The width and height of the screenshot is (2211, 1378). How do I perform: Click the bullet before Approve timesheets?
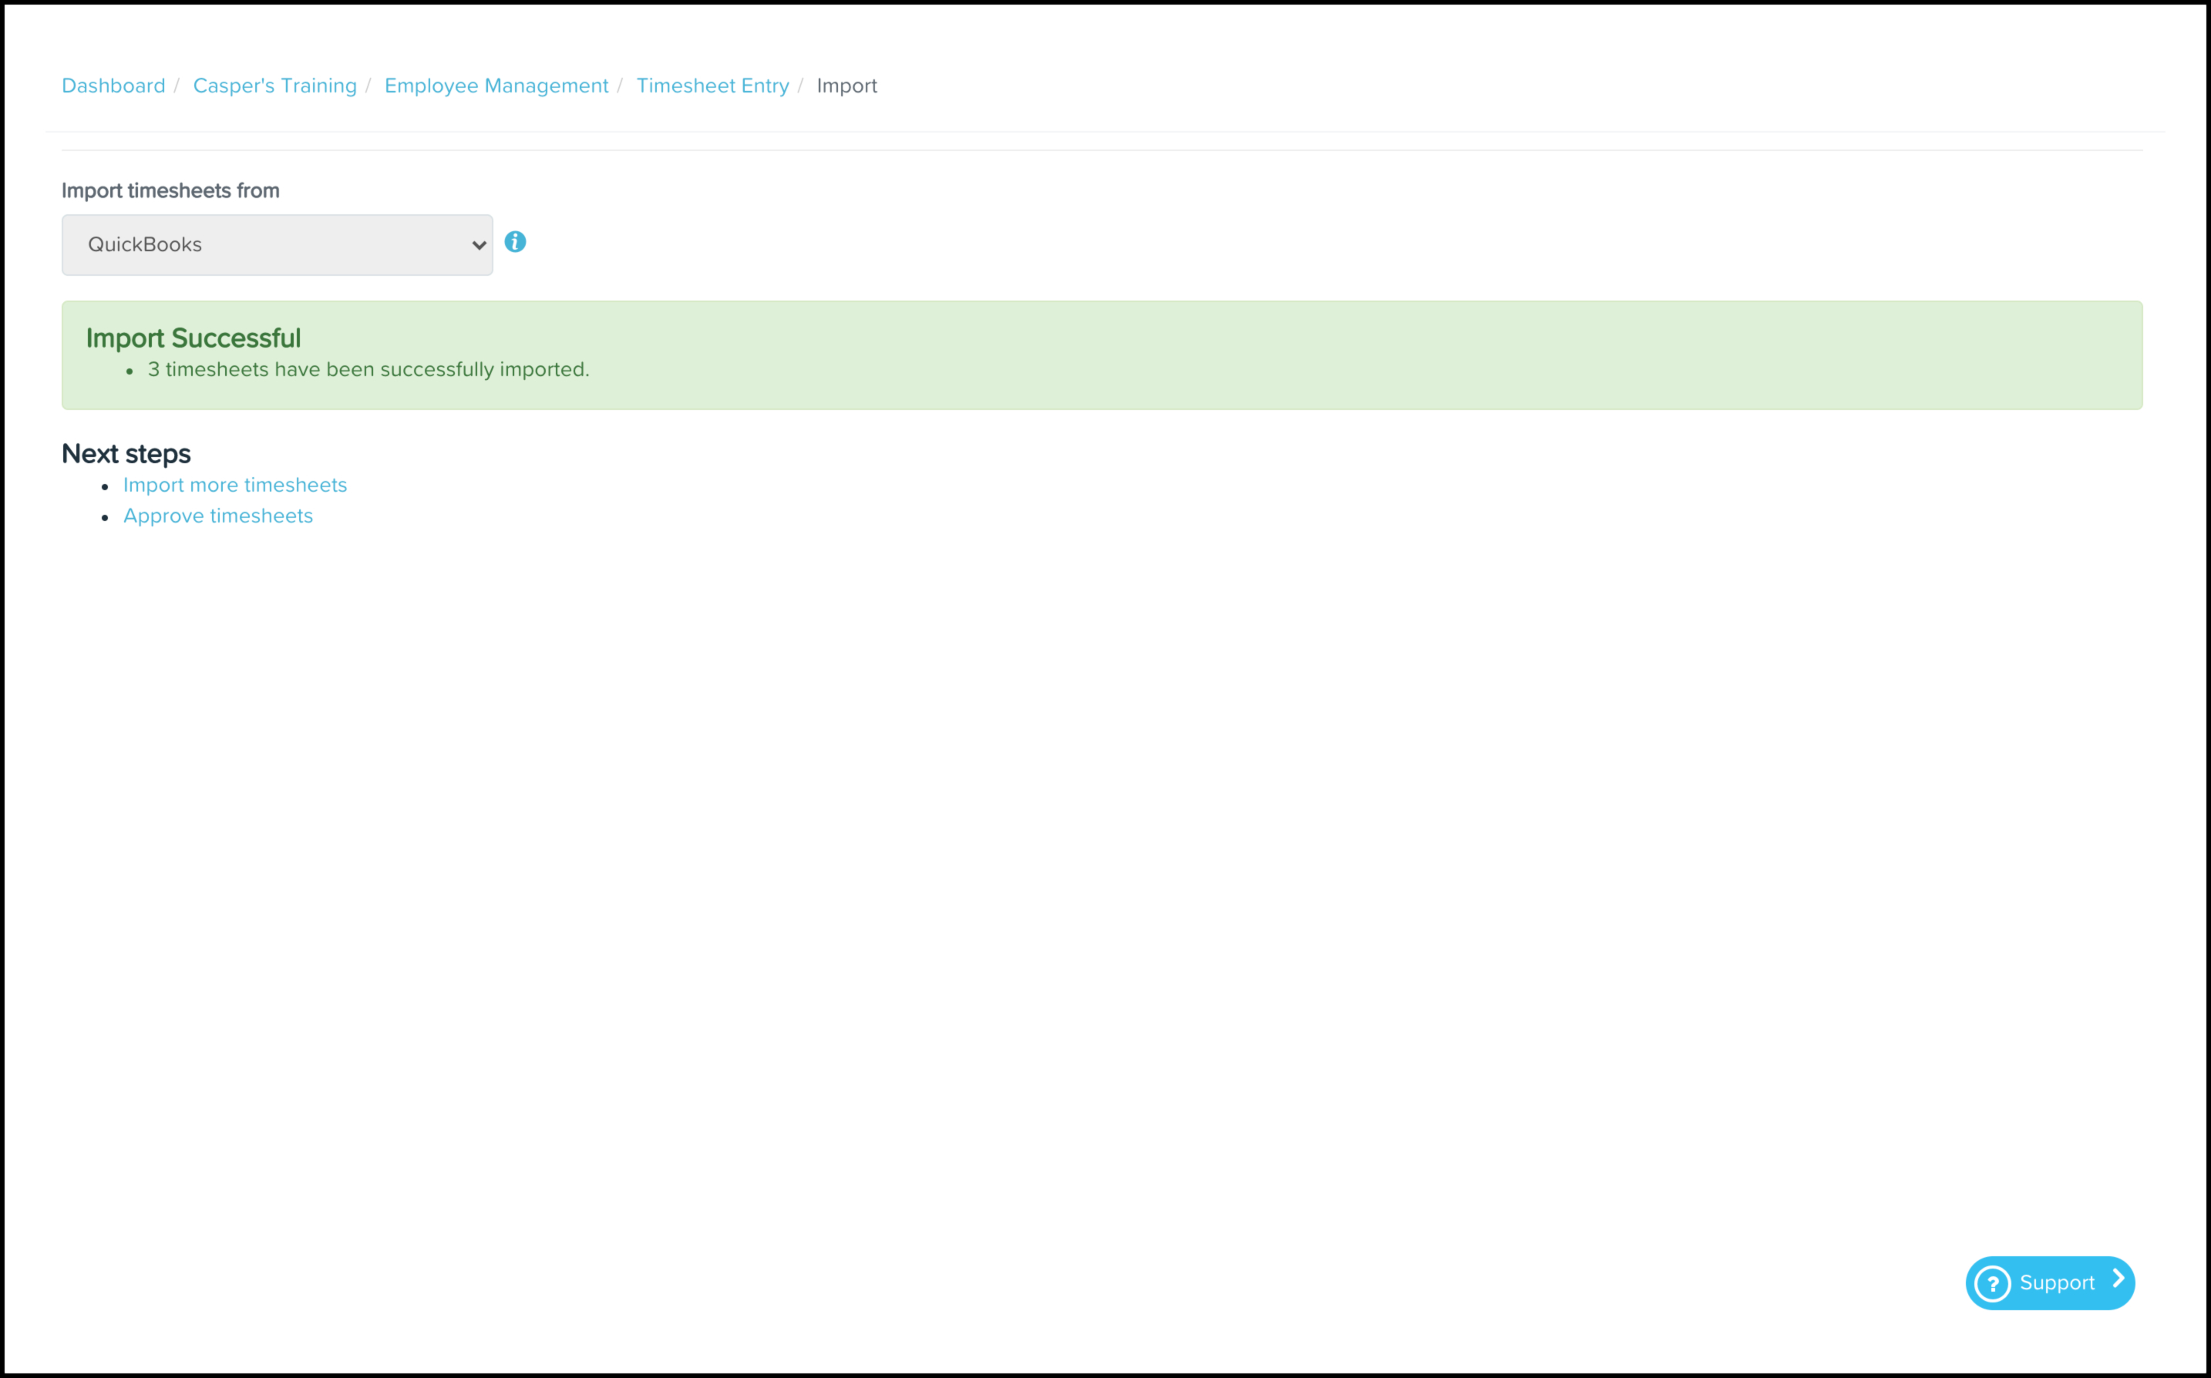[x=105, y=518]
